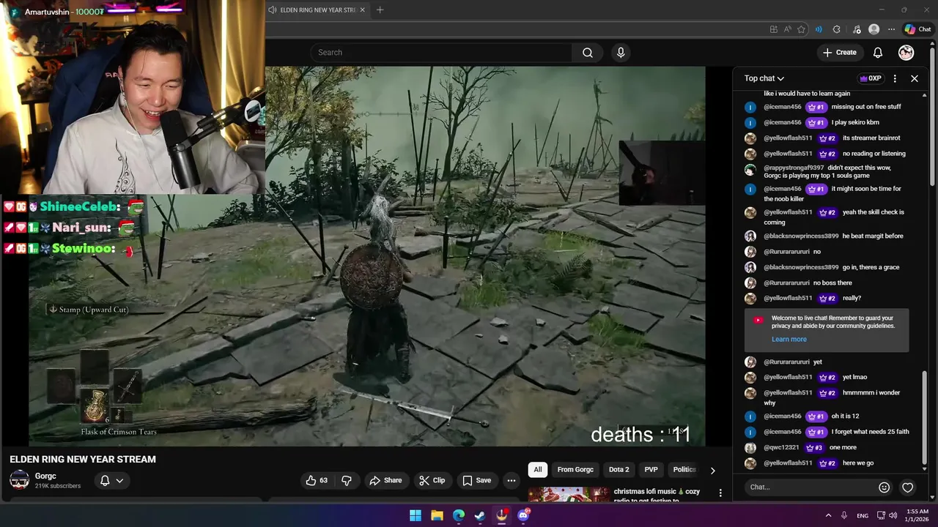Toggle Edge read aloud icon
The width and height of the screenshot is (938, 527).
coord(787,29)
